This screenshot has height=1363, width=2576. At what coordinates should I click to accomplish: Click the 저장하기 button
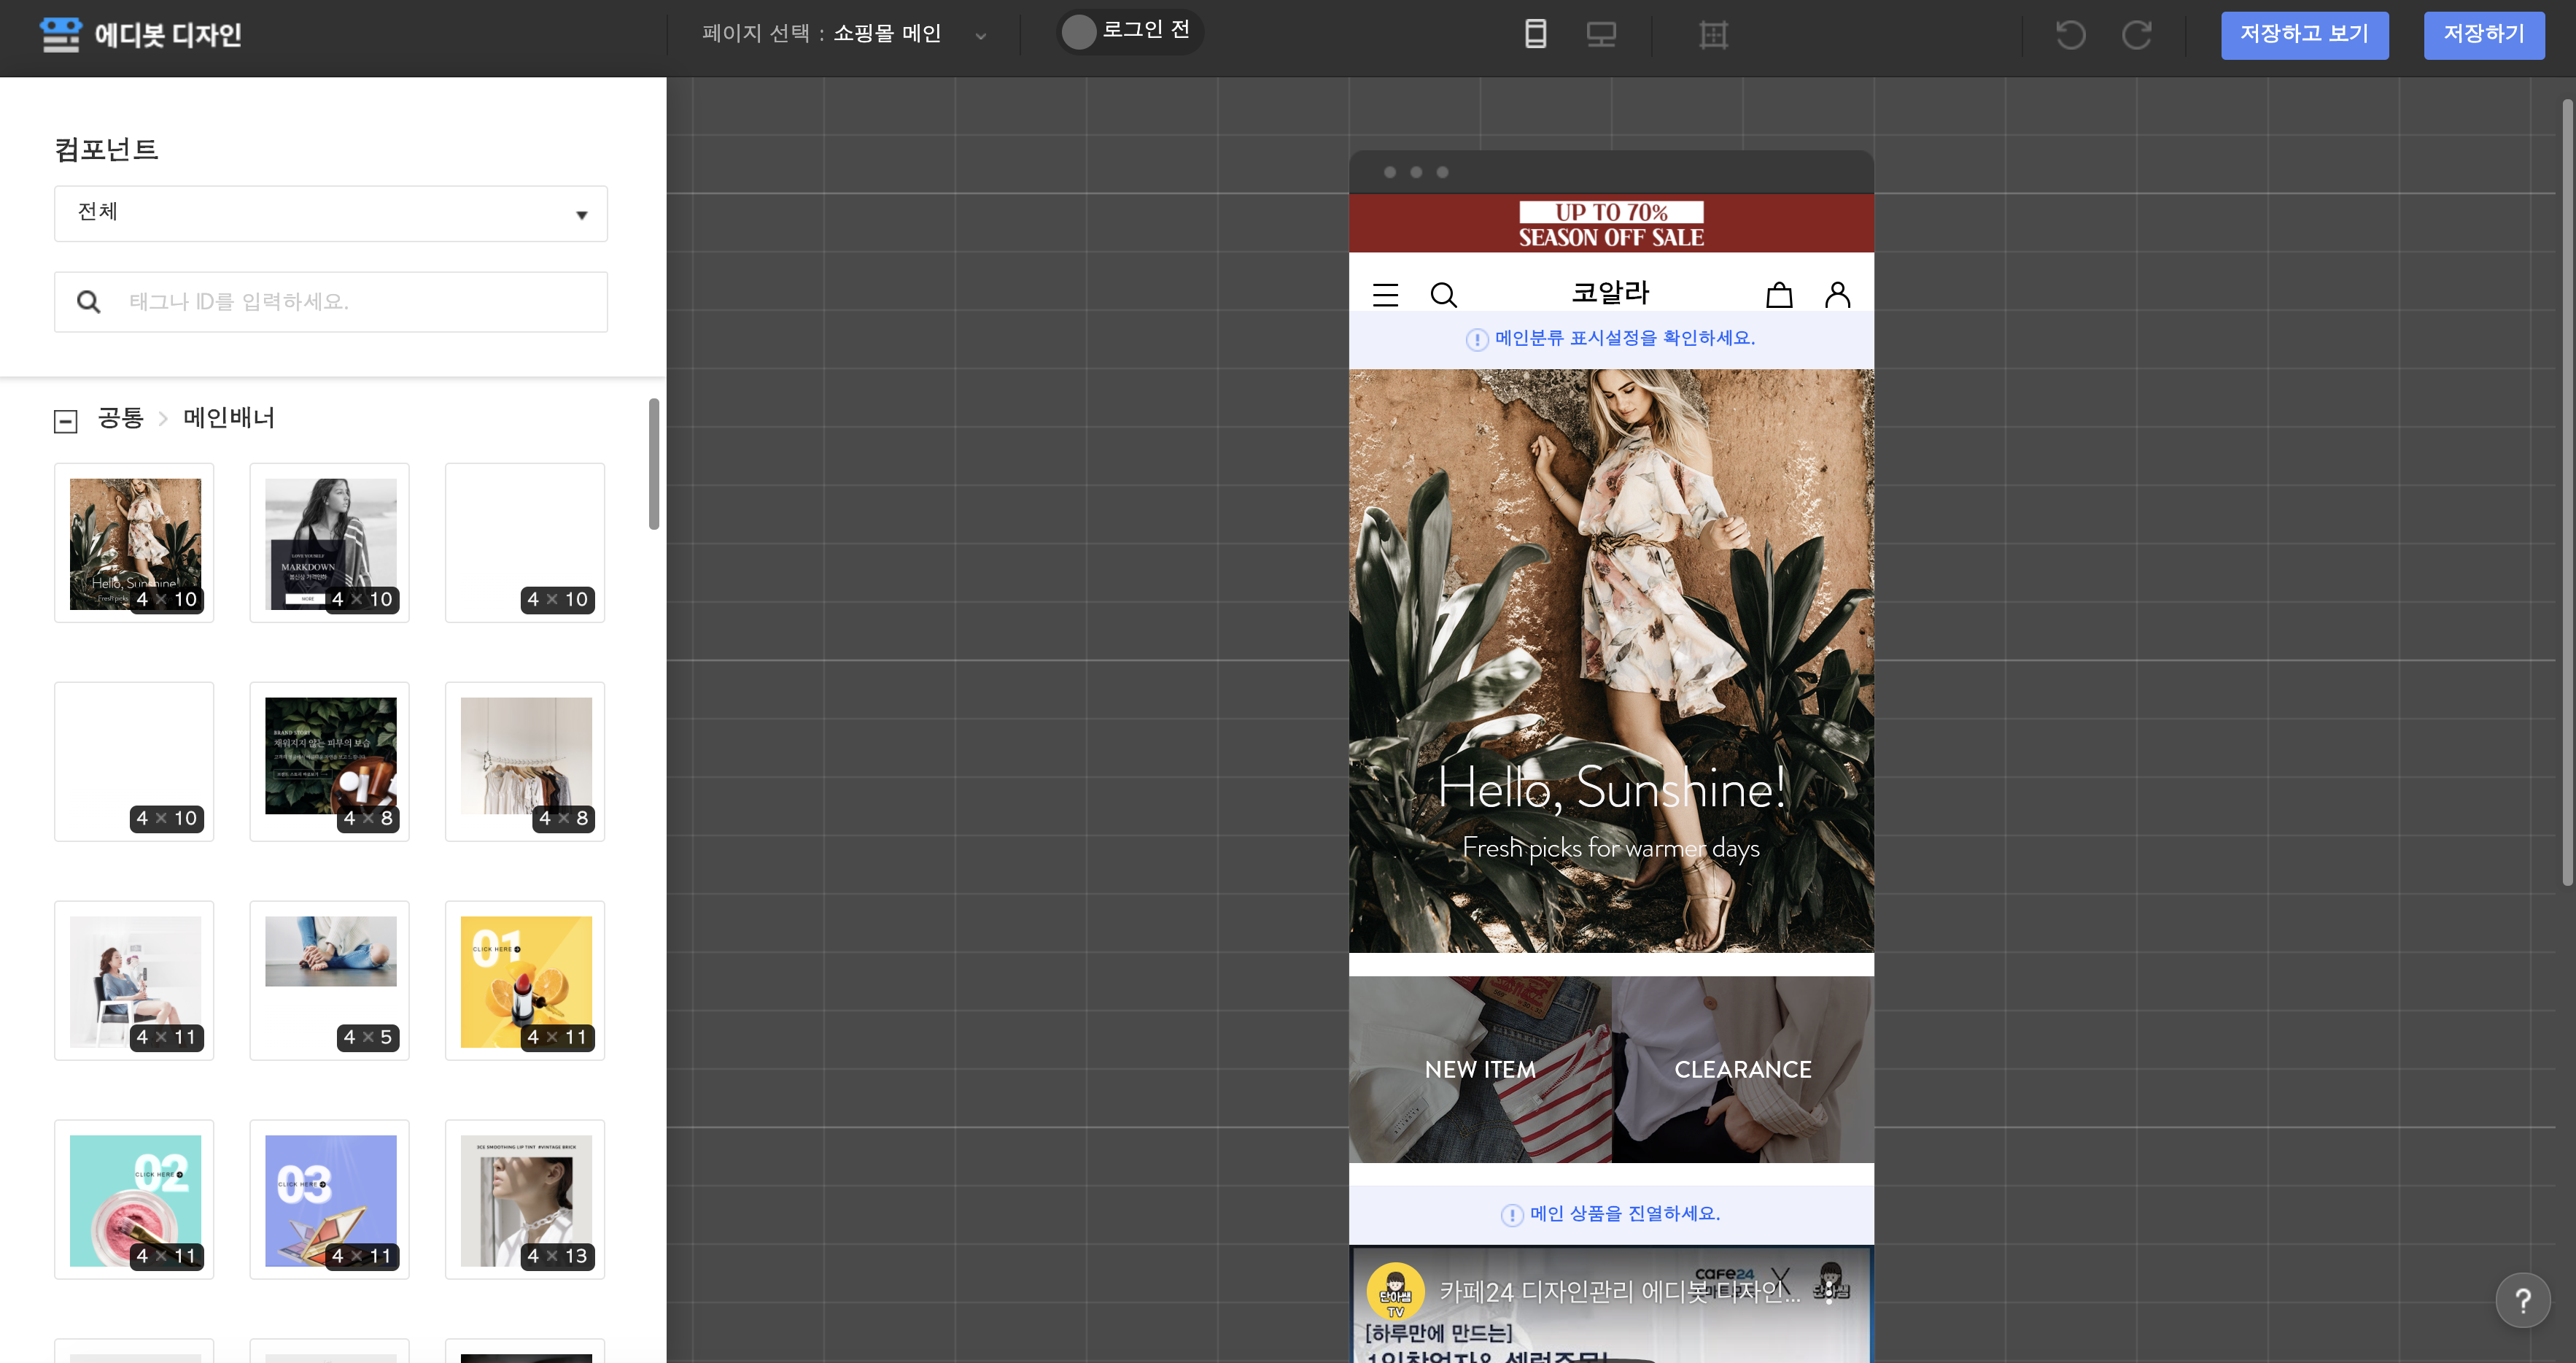pos(2483,35)
